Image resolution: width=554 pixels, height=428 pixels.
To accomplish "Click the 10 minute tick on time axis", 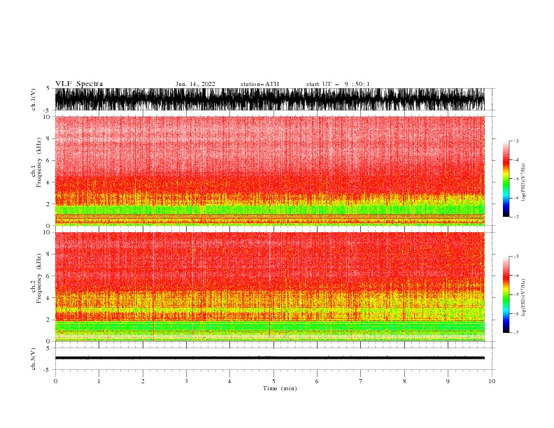I will (492, 381).
